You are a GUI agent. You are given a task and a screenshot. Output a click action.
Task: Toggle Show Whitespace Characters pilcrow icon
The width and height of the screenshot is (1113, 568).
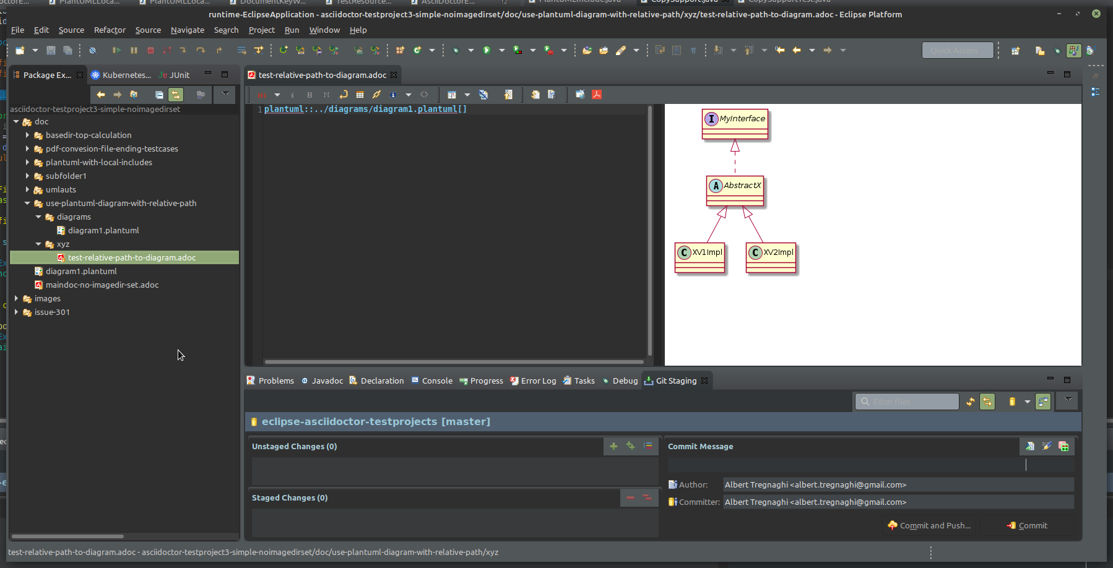(693, 50)
